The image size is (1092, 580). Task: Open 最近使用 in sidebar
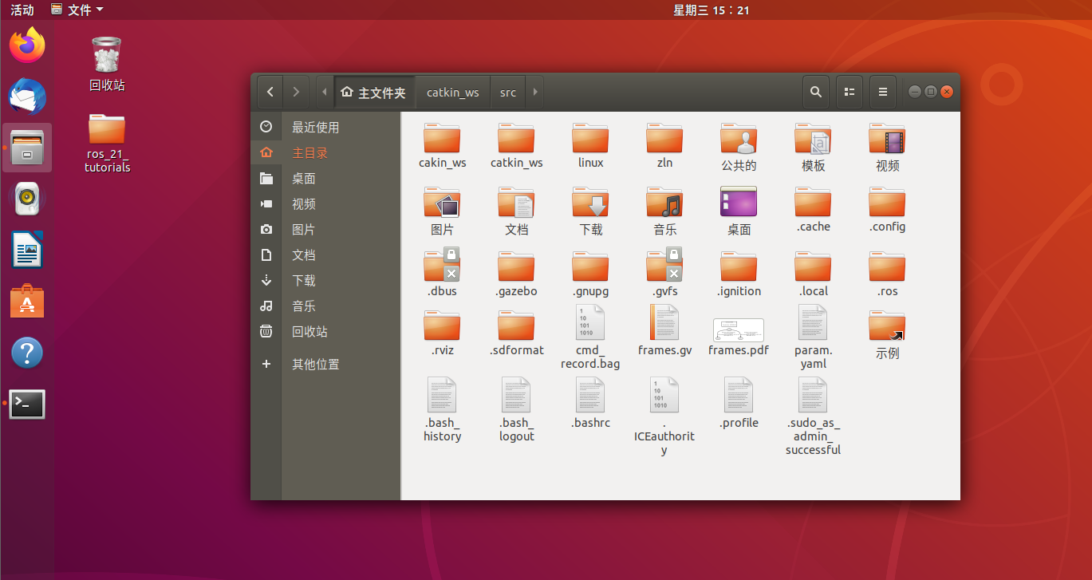point(325,127)
